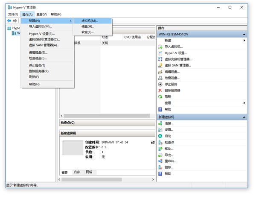Click 启动 action in Actions pane
This screenshot has height=199, width=256.
coord(168,136)
